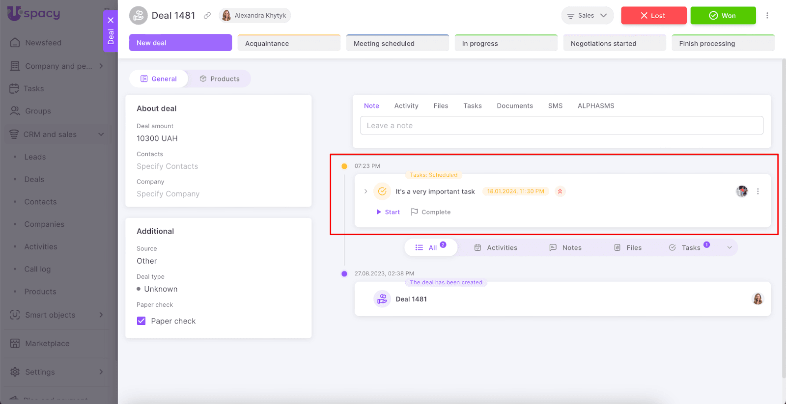Open the Documents tab
The image size is (786, 404).
point(514,106)
